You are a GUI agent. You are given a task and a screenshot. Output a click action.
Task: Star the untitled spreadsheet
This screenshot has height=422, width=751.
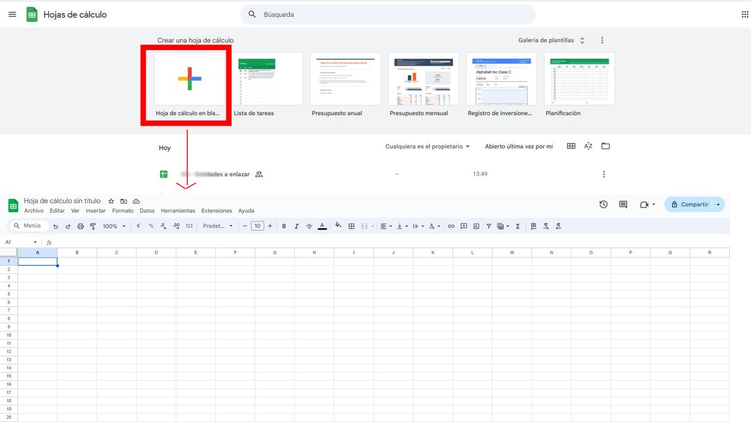pyautogui.click(x=111, y=201)
